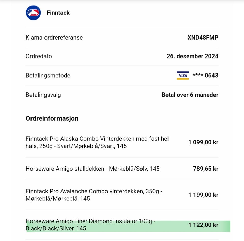Click the Ordredato label
Viewport: 244px width, 241px height.
pyautogui.click(x=39, y=56)
